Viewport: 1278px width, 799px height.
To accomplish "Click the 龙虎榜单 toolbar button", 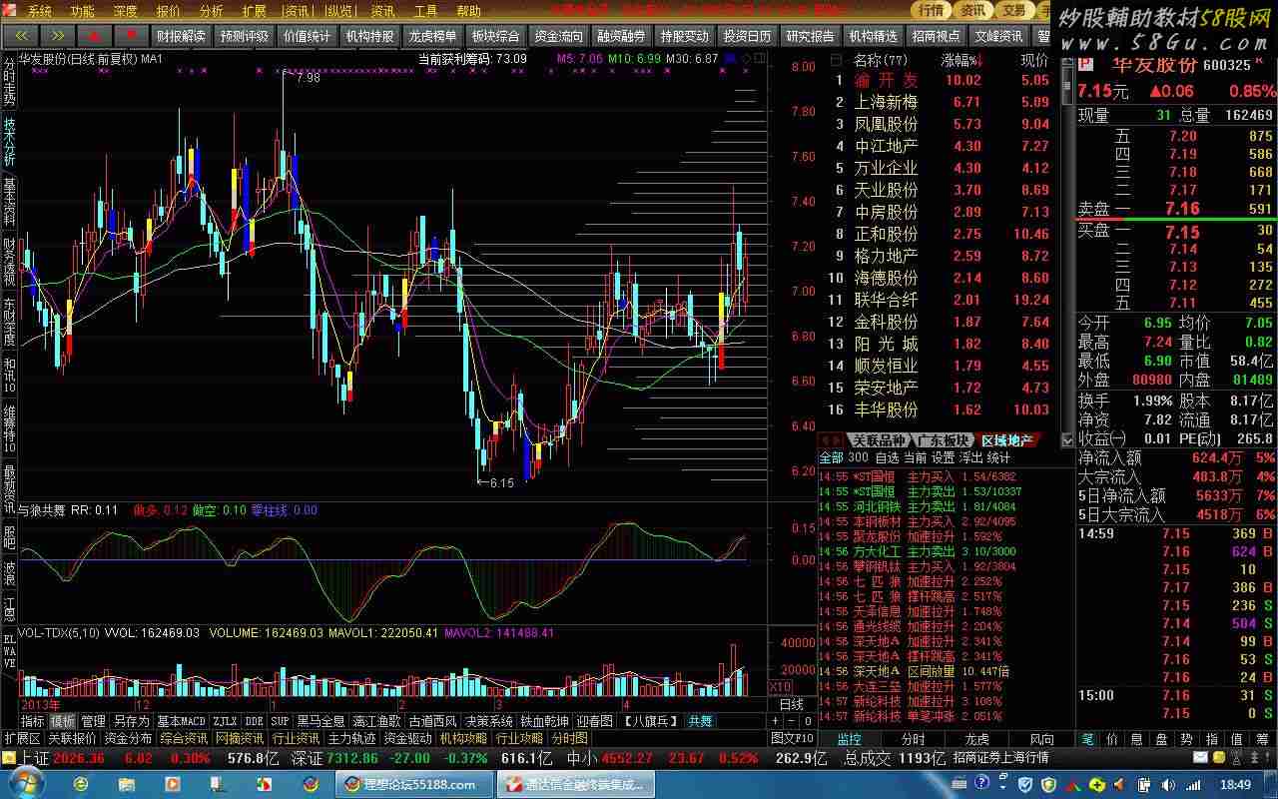I will 432,36.
